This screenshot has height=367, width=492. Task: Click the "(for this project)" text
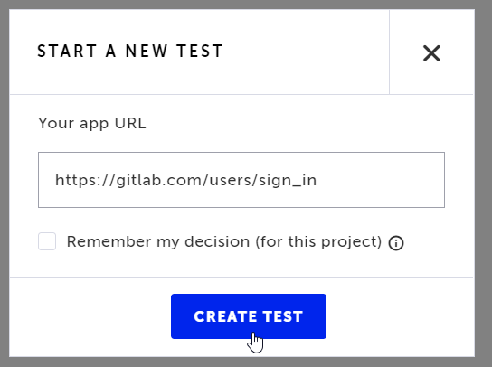[318, 242]
